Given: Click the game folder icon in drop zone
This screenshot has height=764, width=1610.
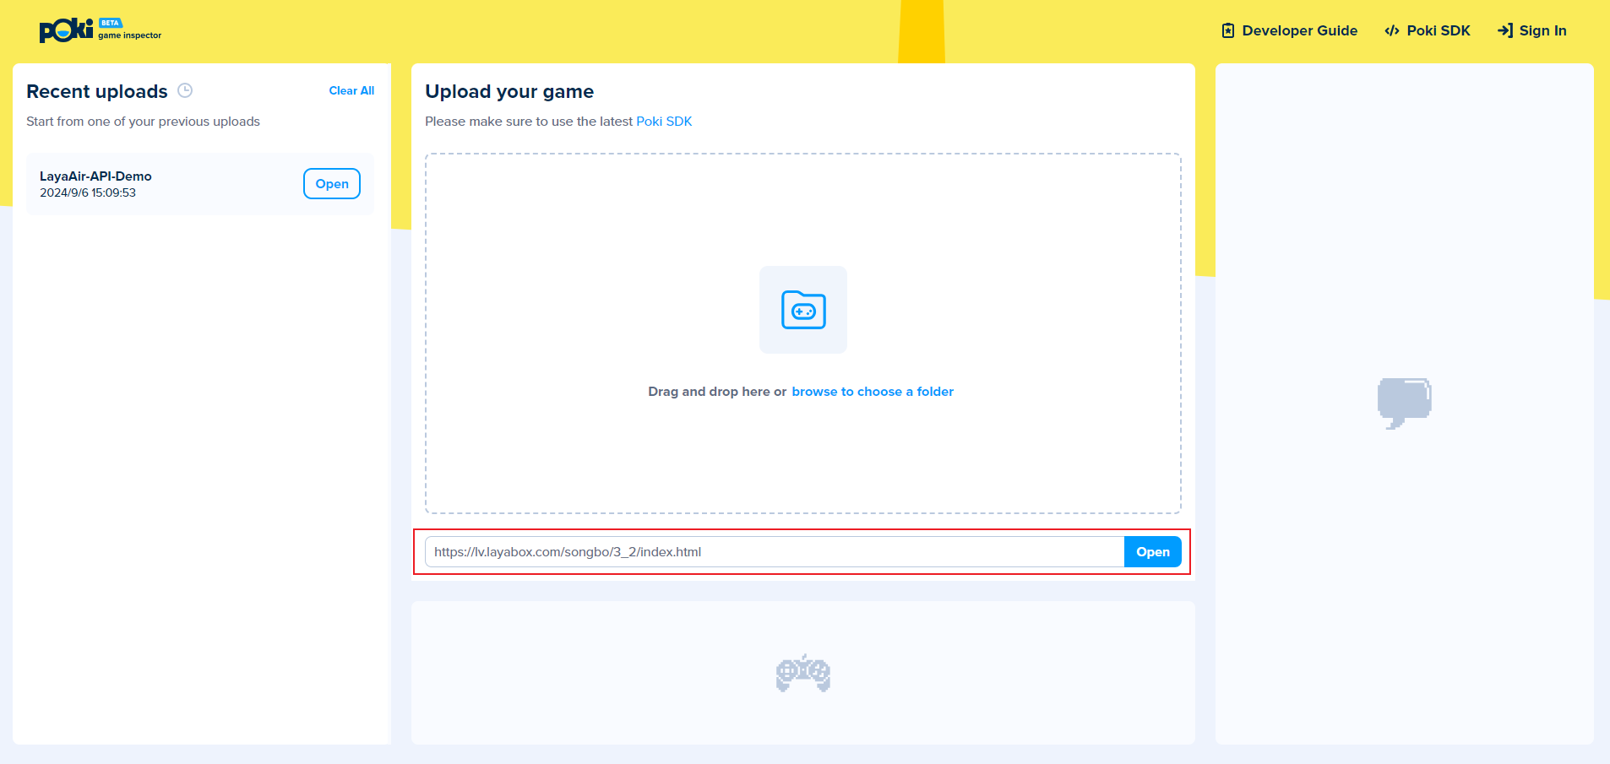Looking at the screenshot, I should click(x=802, y=310).
